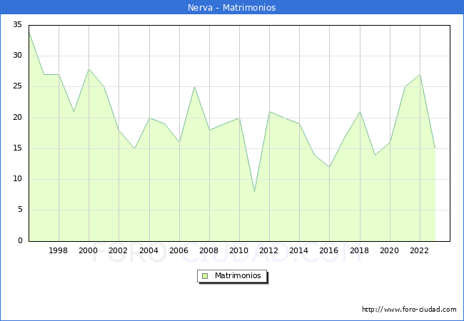Viewport: 464px width, 321px height.
Task: Select the 2020 x-axis label
Action: [x=390, y=250]
